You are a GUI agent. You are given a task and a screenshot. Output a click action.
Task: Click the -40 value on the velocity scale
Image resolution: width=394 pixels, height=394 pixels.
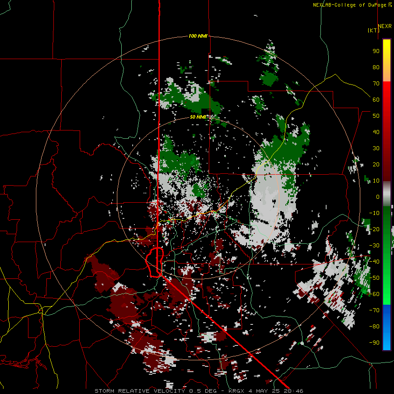(374, 262)
